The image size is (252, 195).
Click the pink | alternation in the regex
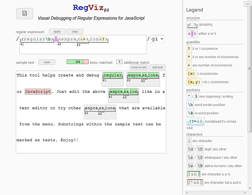pos(56,40)
